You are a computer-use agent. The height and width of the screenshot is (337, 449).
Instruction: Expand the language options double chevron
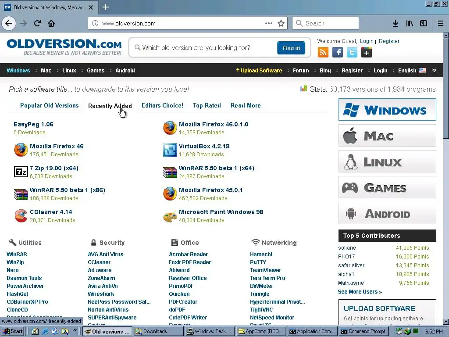[435, 70]
